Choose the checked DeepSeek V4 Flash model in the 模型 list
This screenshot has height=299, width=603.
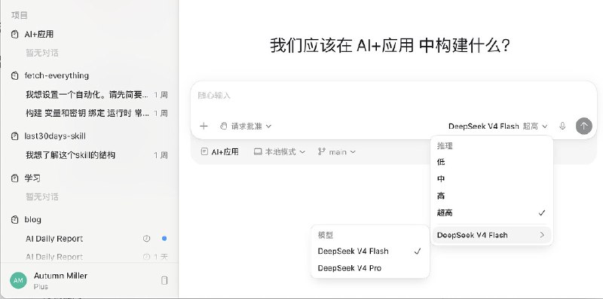[369, 252]
